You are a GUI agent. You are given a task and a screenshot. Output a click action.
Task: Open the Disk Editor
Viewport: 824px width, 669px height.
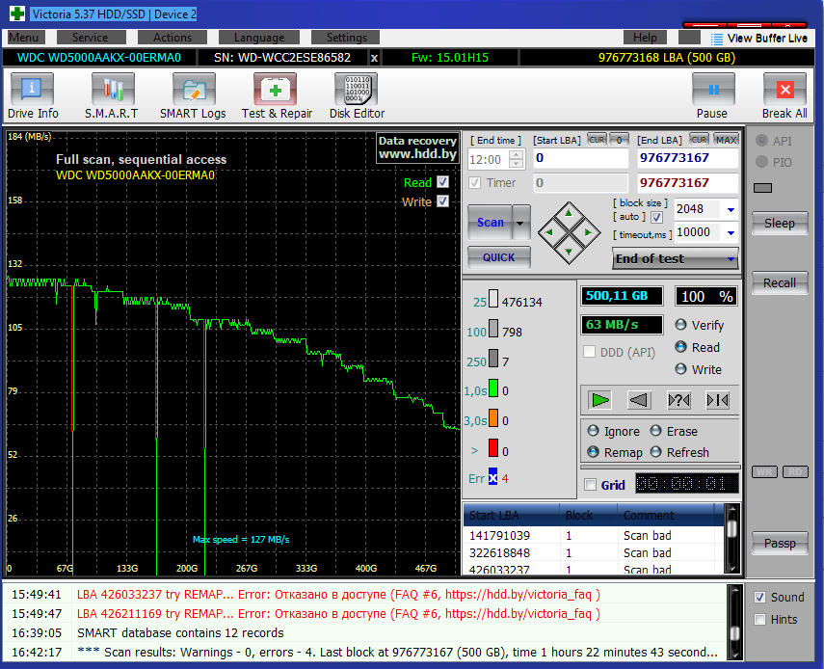[x=357, y=96]
